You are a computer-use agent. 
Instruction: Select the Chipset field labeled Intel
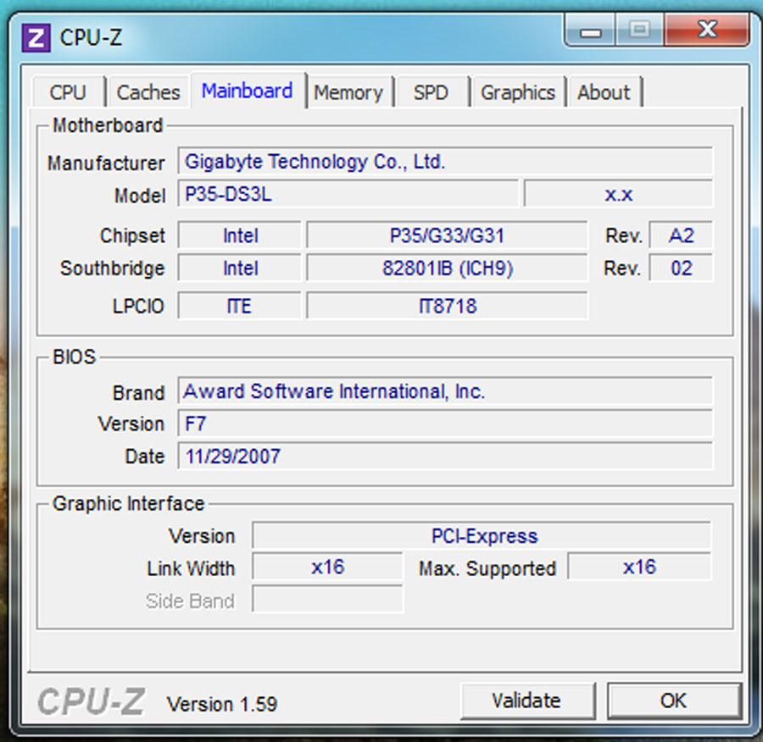238,235
